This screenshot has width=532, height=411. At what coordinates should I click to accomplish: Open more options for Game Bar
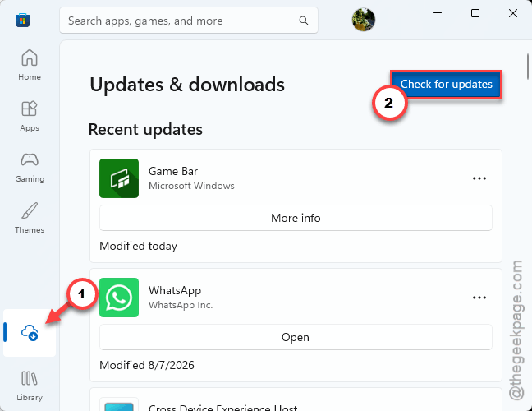pyautogui.click(x=479, y=178)
